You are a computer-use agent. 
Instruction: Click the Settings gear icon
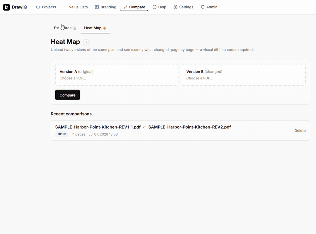(x=175, y=7)
